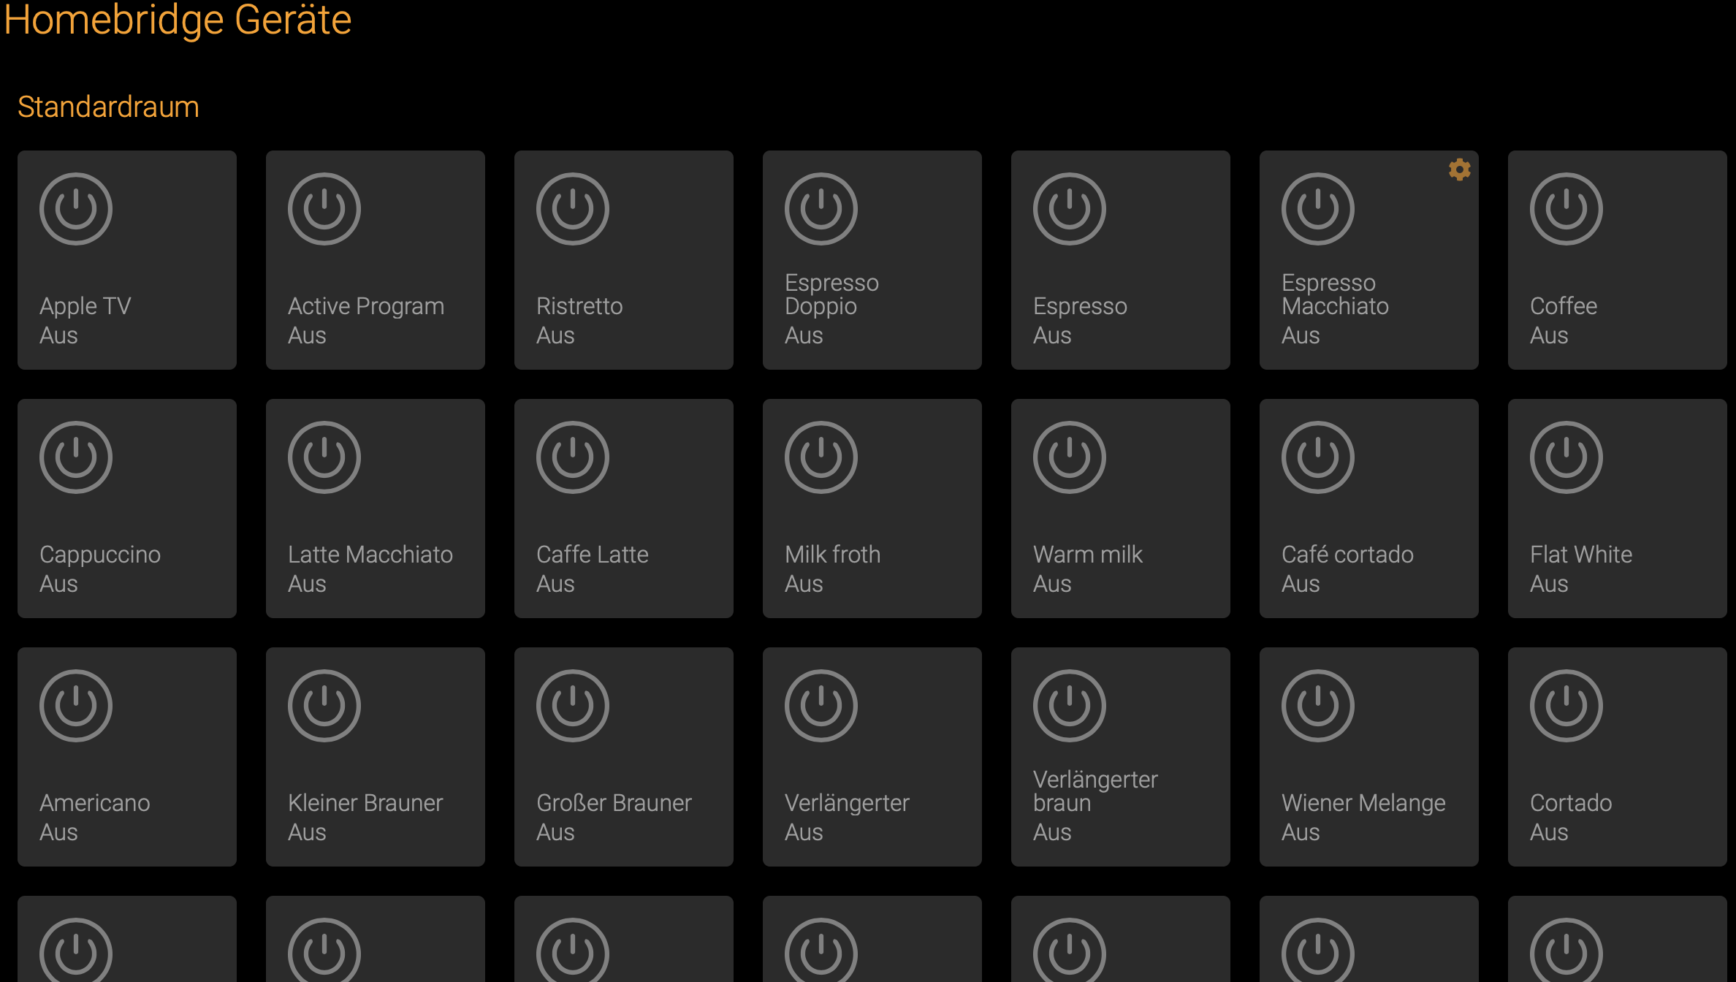This screenshot has width=1736, height=982.
Task: Click the Wiener Melange power icon
Action: click(1317, 706)
